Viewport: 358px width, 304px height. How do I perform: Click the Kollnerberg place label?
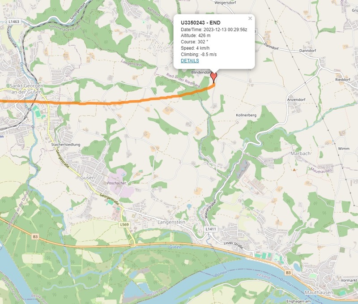[246, 115]
